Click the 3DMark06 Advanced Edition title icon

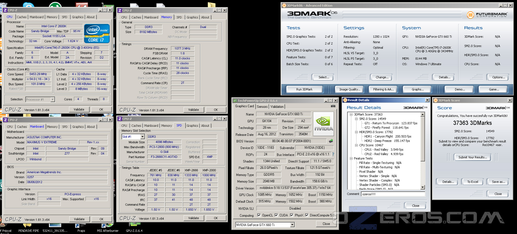tap(284, 5)
